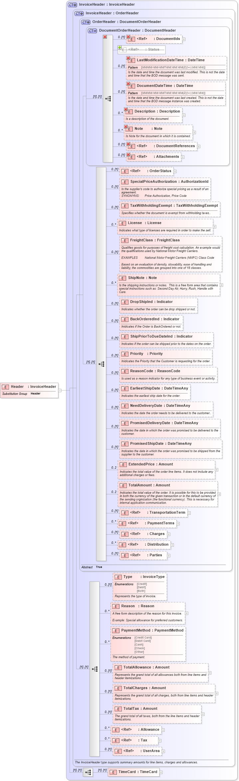The image size is (239, 781).
Task: Click the red X marker on the DocumentHeader sequence bar
Action: pyautogui.click(x=105, y=37)
